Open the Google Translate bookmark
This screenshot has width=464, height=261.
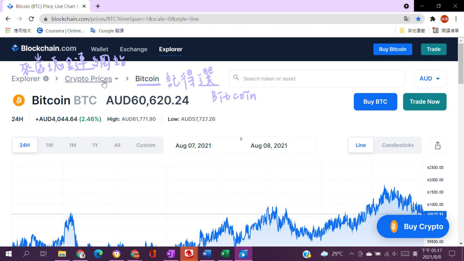[x=107, y=30]
